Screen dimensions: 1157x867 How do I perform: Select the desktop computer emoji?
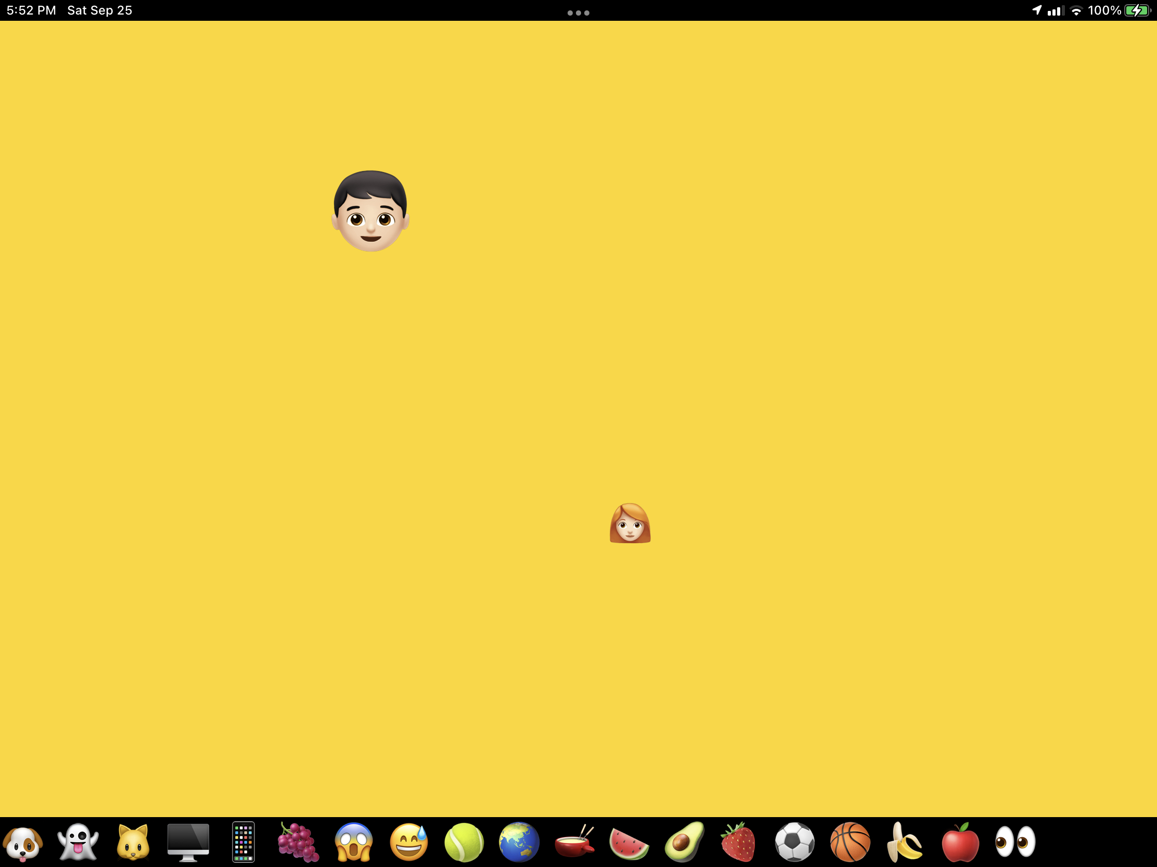[188, 843]
